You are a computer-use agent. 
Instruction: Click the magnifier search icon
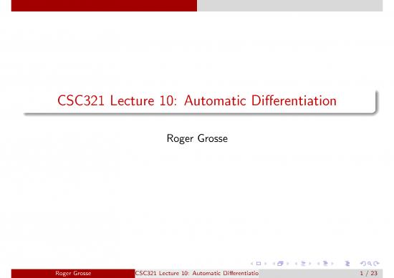(x=370, y=264)
